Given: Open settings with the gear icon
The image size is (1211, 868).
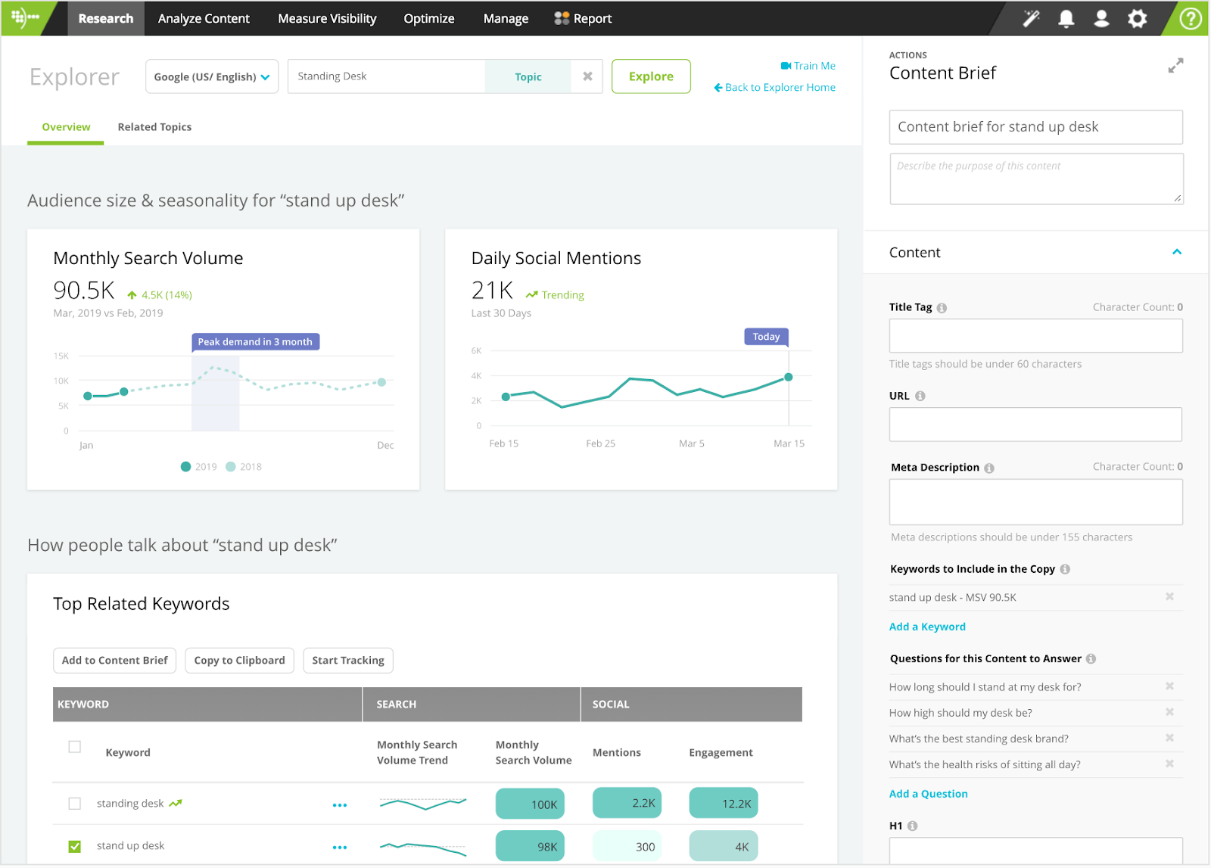Looking at the screenshot, I should pos(1137,18).
